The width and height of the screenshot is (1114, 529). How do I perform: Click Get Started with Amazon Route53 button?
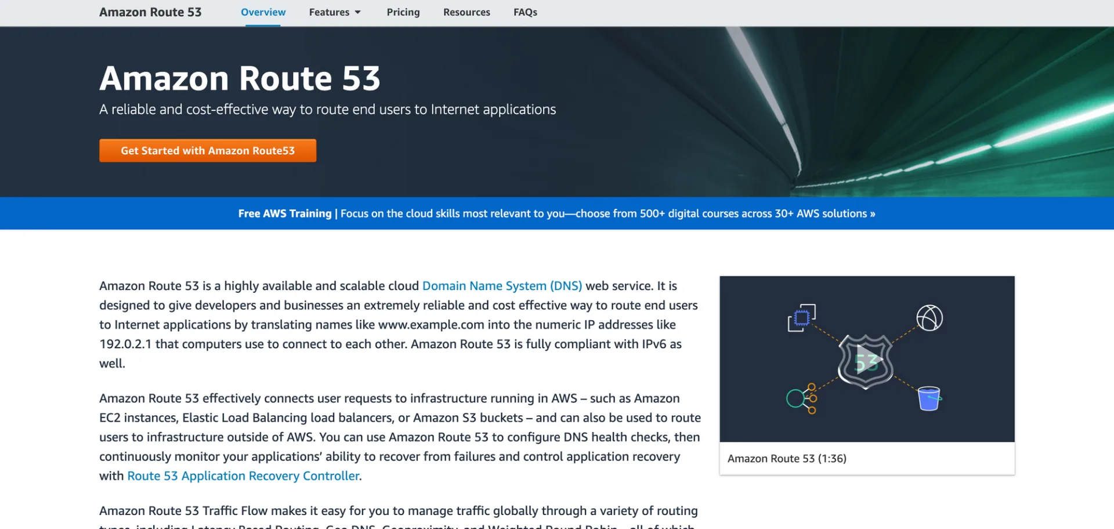coord(208,150)
